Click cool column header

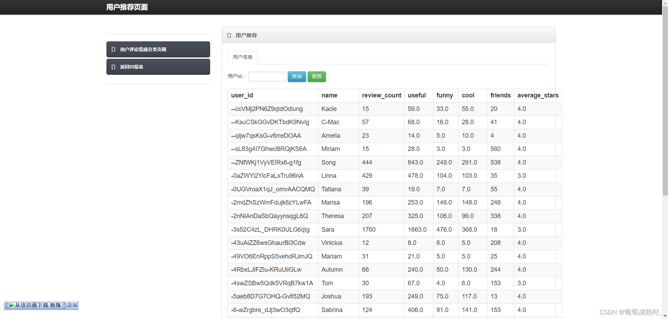468,95
